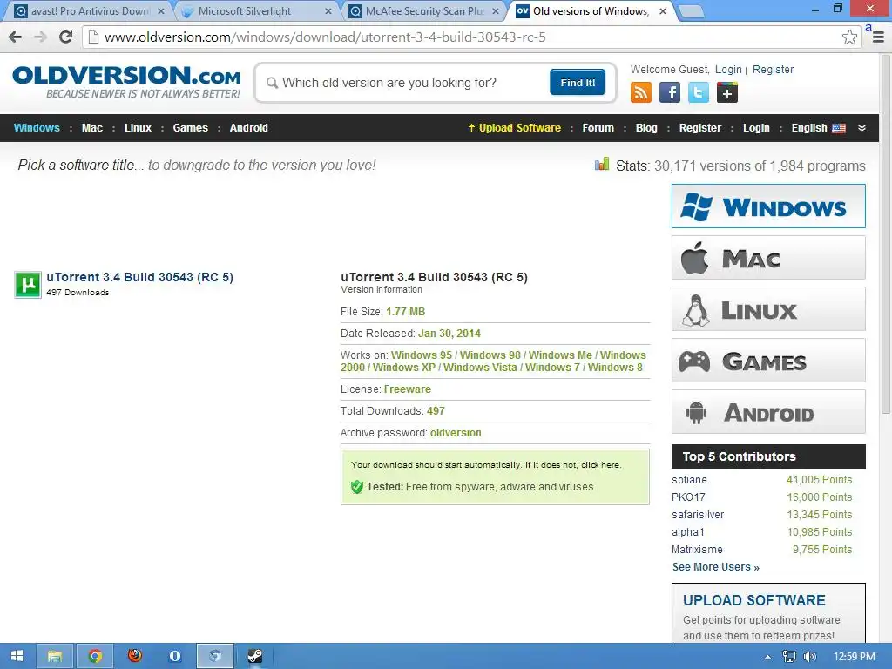Click the taskbar clock 12:59 PM
Image resolution: width=892 pixels, height=669 pixels.
(854, 657)
